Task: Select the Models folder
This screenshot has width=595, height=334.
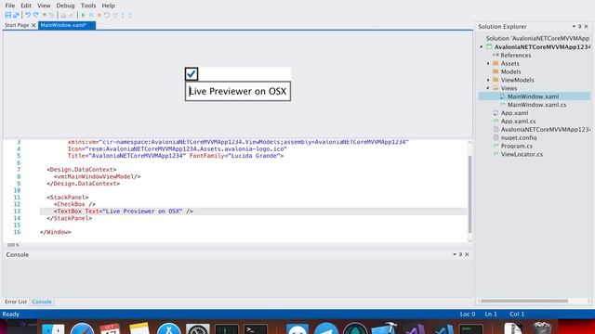Action: click(x=510, y=71)
